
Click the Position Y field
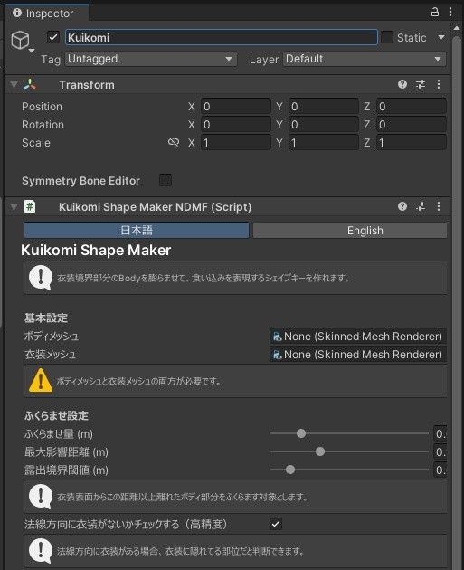click(324, 107)
